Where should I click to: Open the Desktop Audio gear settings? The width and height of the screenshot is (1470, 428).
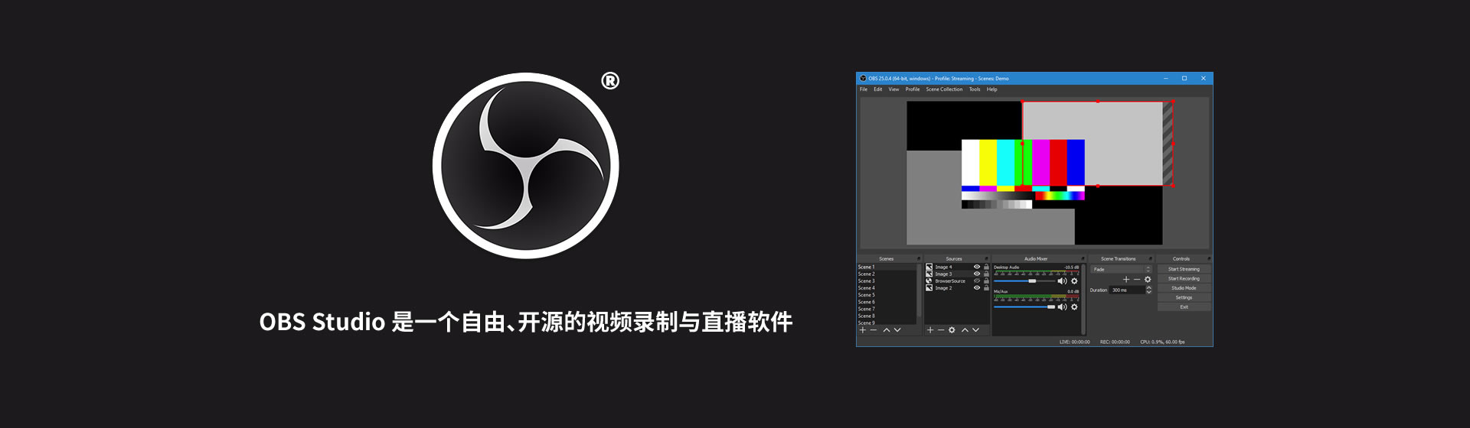pos(1074,281)
